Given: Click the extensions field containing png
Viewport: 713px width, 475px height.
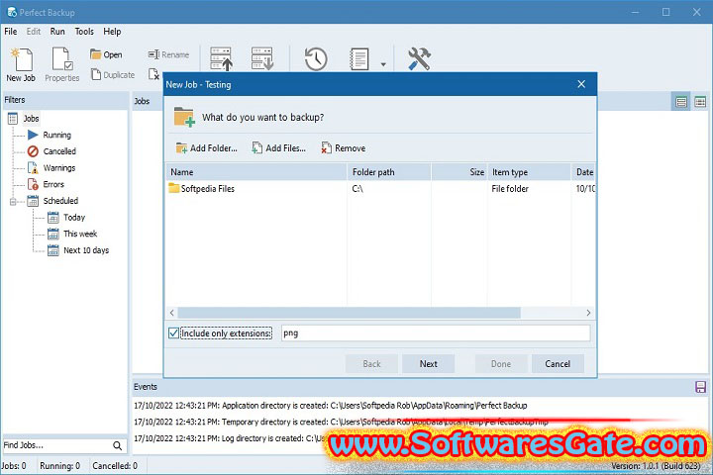Looking at the screenshot, I should [x=436, y=333].
